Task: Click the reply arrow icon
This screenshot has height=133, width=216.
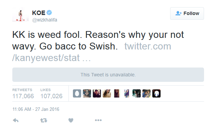Action: click(x=15, y=120)
